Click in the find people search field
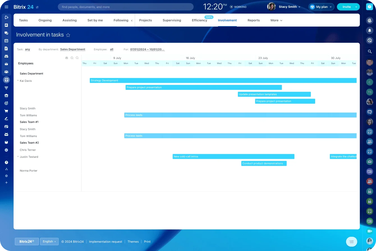The image size is (376, 251). coord(125,7)
